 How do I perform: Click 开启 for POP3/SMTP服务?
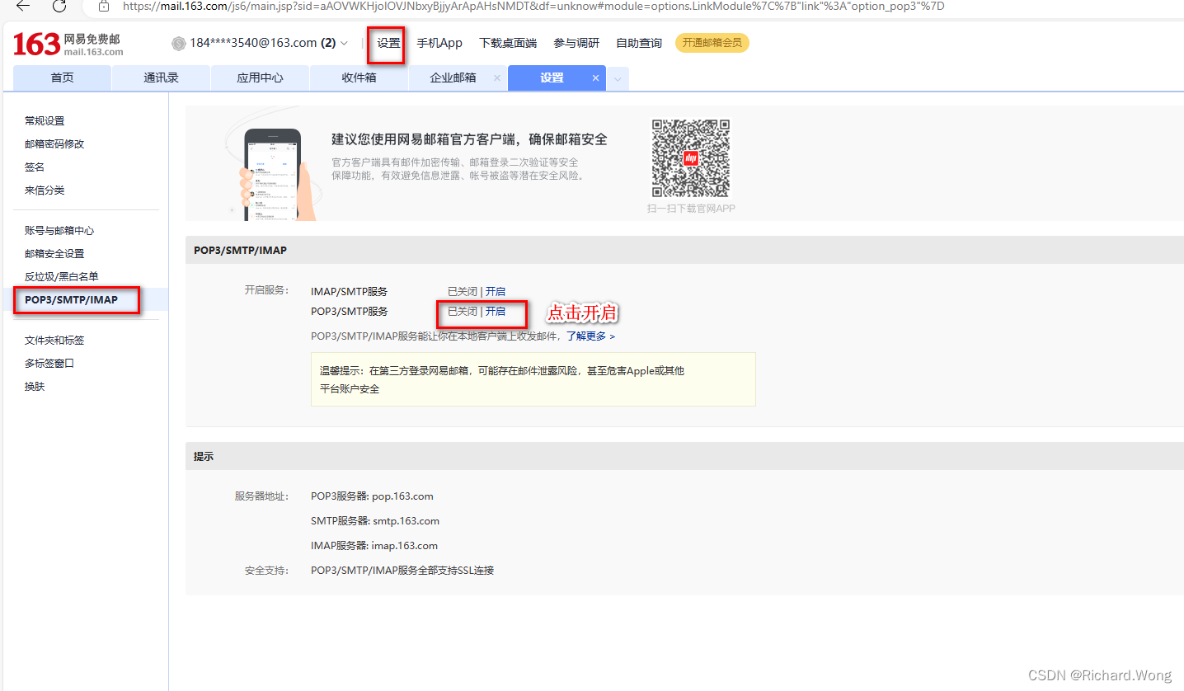pyautogui.click(x=496, y=311)
